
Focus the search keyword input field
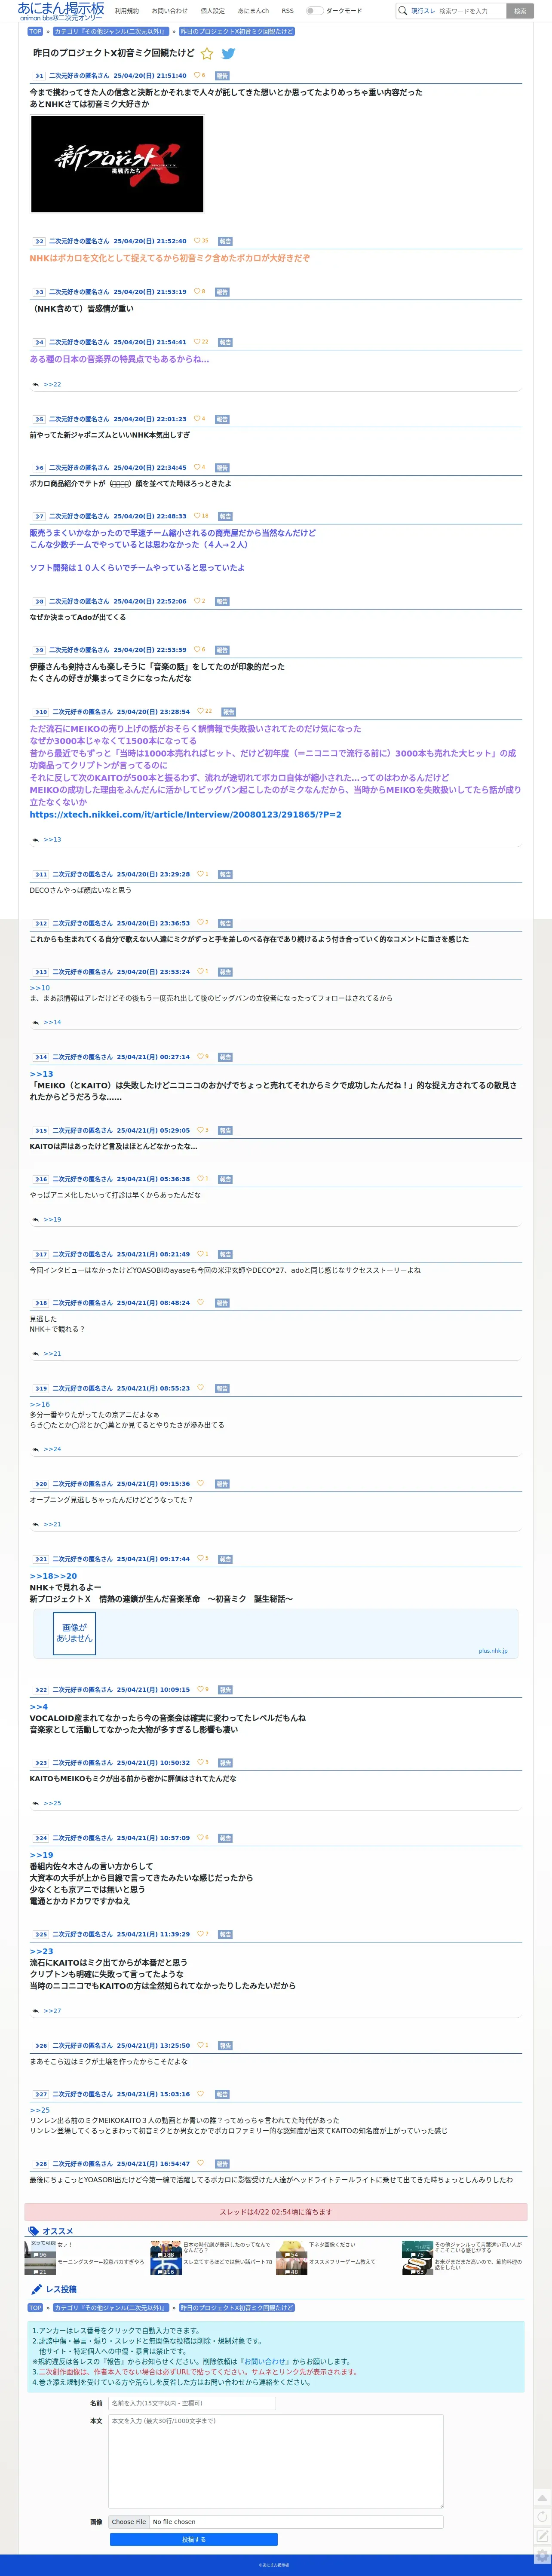(471, 11)
